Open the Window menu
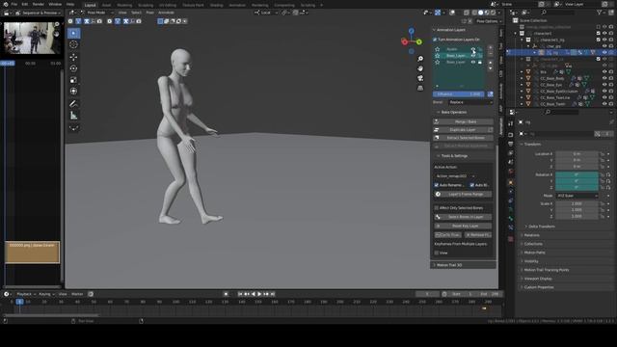617x347 pixels. (55, 4)
